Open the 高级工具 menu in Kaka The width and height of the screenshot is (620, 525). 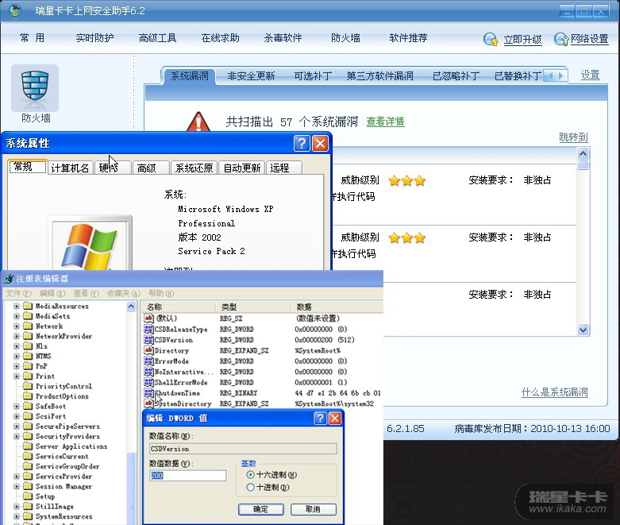point(157,38)
